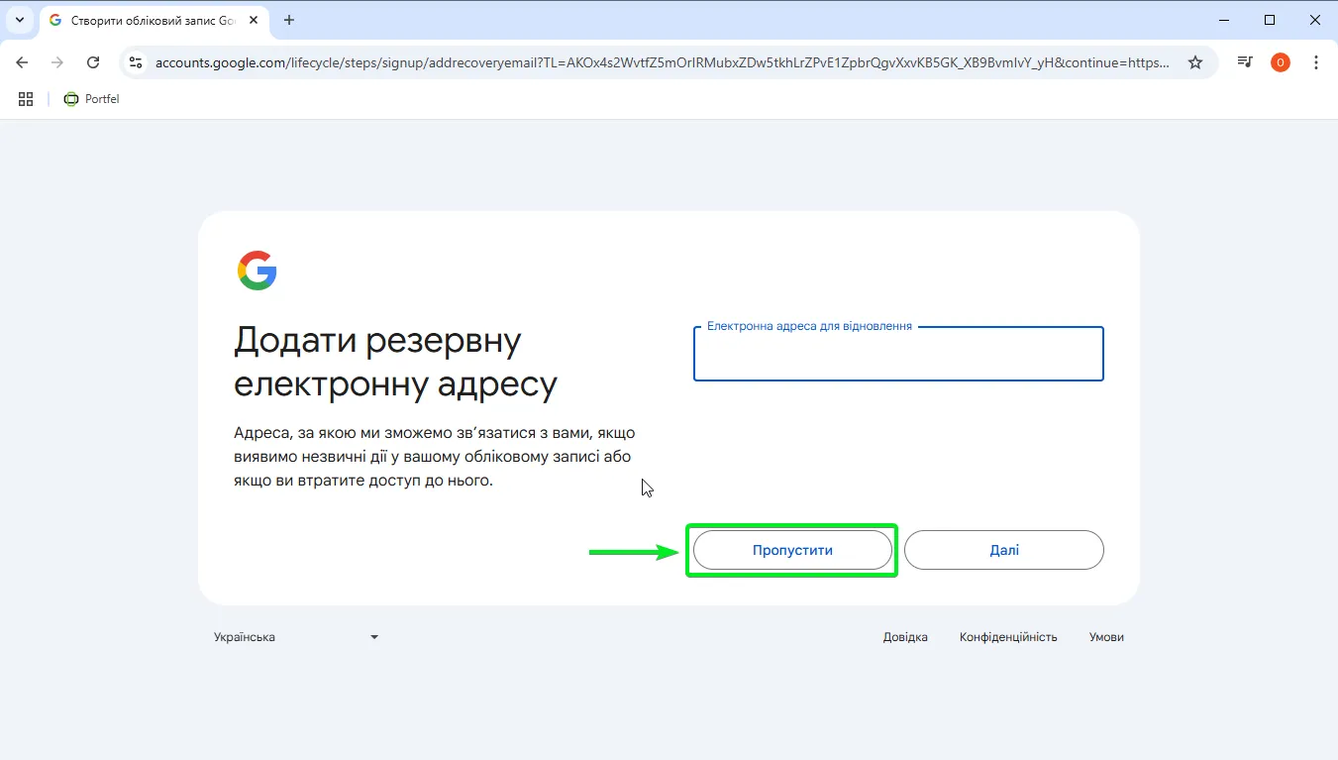
Task: Minimize the Chrome window
Action: pyautogui.click(x=1224, y=20)
